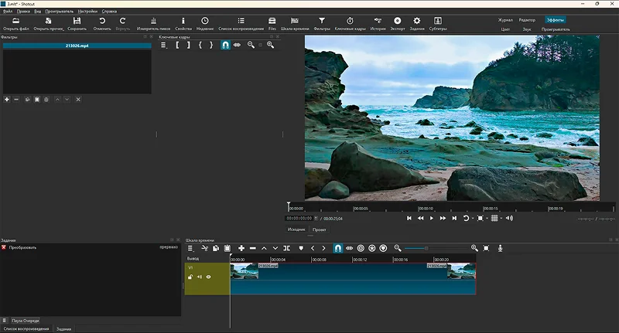Screen dimensions: 619x333
Task: Lift clip with up-chevron icon in timeline toolbar
Action: coord(264,248)
